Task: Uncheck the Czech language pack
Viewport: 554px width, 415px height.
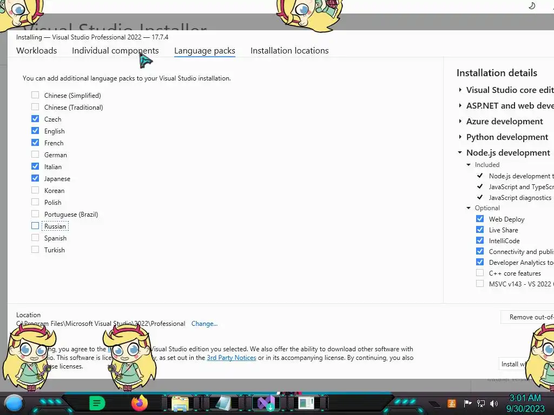Action: point(35,119)
